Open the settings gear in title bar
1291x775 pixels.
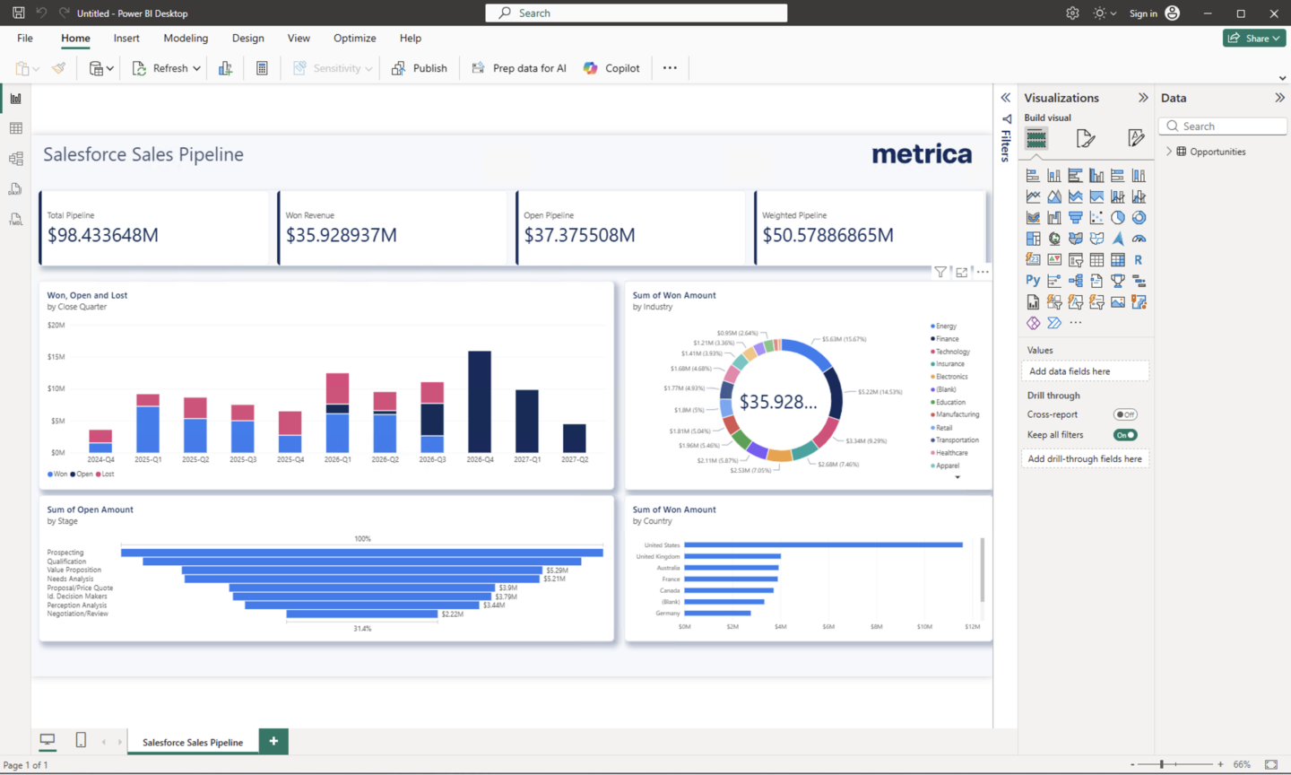1072,13
